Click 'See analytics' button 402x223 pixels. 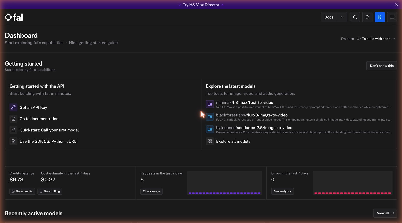click(283, 191)
